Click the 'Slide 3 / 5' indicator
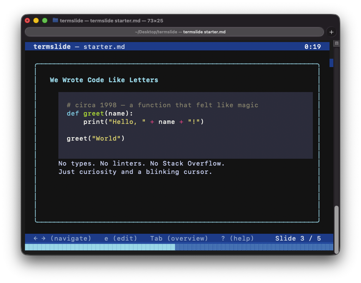 (298, 238)
